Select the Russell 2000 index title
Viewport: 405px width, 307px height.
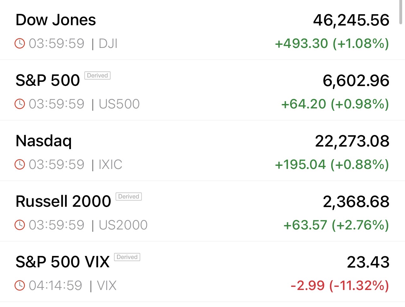63,201
